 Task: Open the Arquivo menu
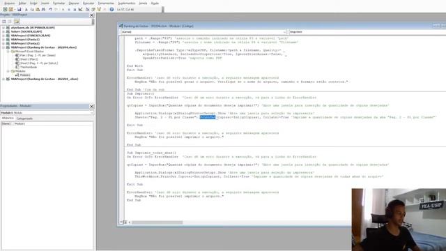tap(10, 3)
